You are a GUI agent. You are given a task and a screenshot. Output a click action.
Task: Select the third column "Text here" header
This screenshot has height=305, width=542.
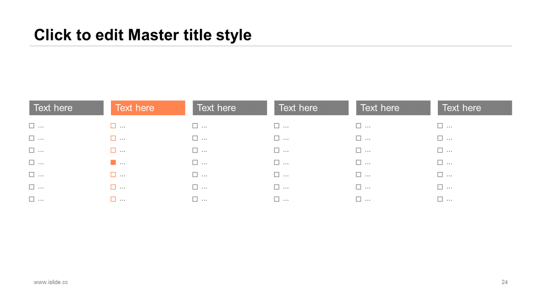(230, 108)
